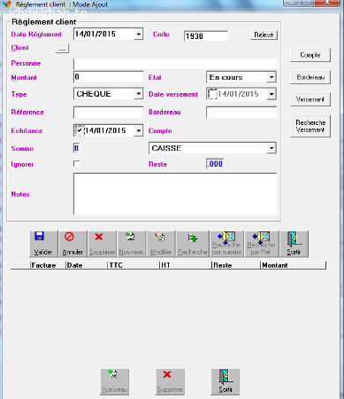Click the Annuler cancel icon button
Screen dimensions: 344x399
(x=73, y=244)
